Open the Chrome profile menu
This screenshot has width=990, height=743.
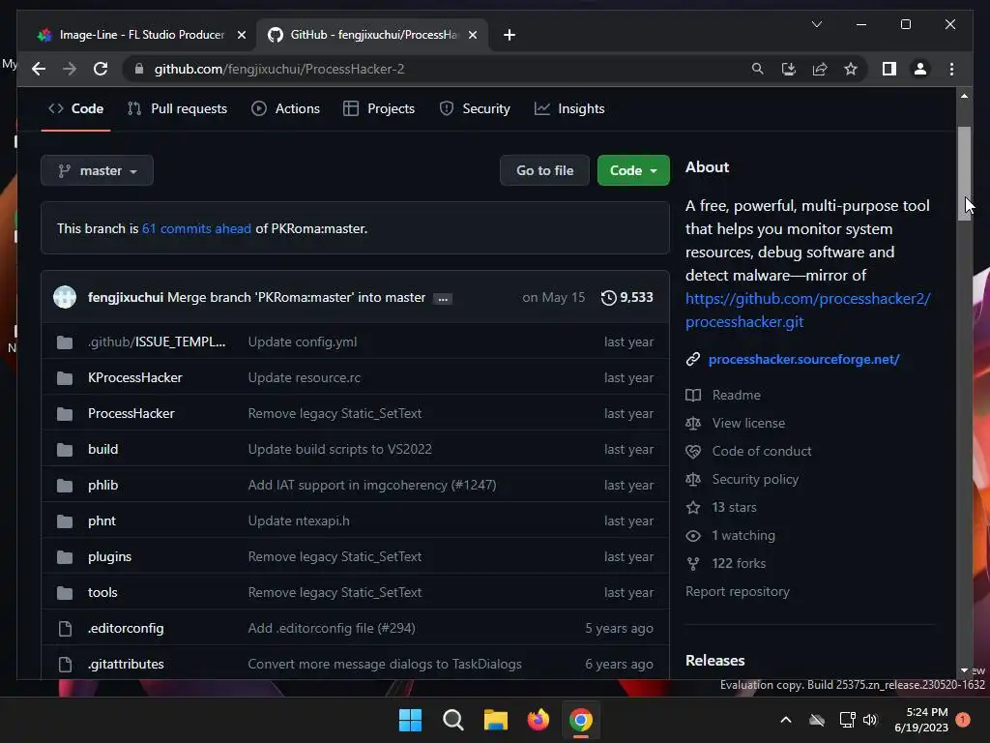click(920, 69)
